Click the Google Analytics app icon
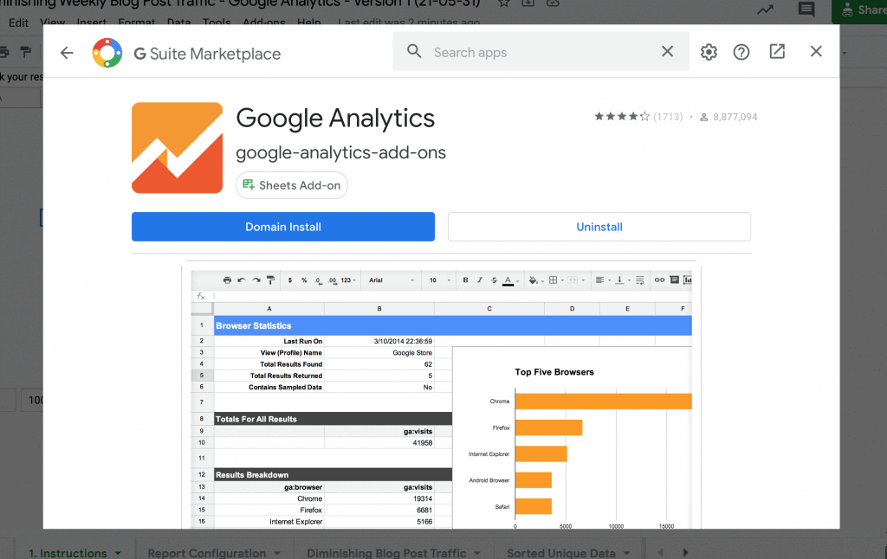This screenshot has height=559, width=887. (x=177, y=147)
